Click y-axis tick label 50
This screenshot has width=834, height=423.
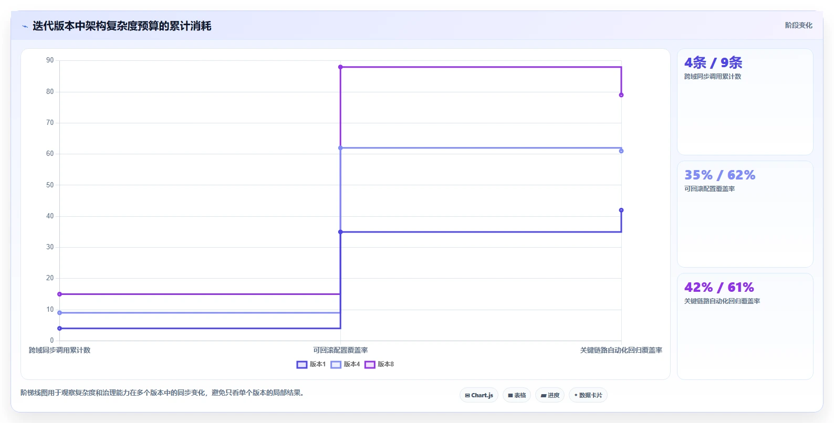[x=50, y=185]
